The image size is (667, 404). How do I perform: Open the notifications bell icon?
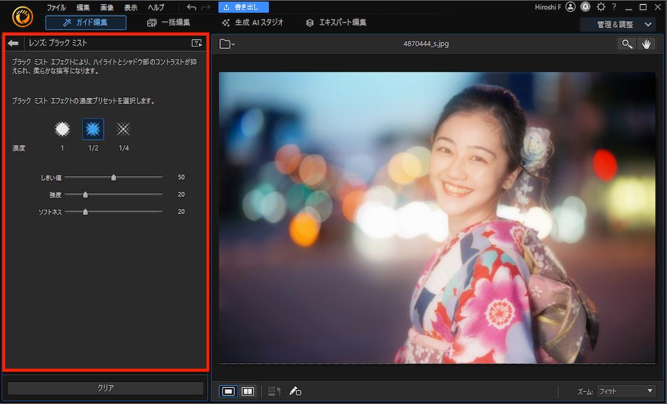coord(586,7)
